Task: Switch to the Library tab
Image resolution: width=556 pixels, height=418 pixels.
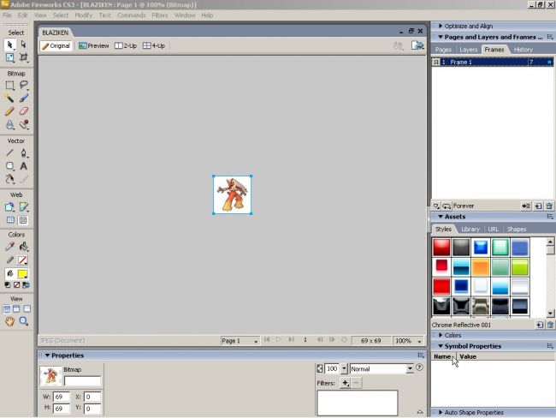Action: tap(470, 230)
